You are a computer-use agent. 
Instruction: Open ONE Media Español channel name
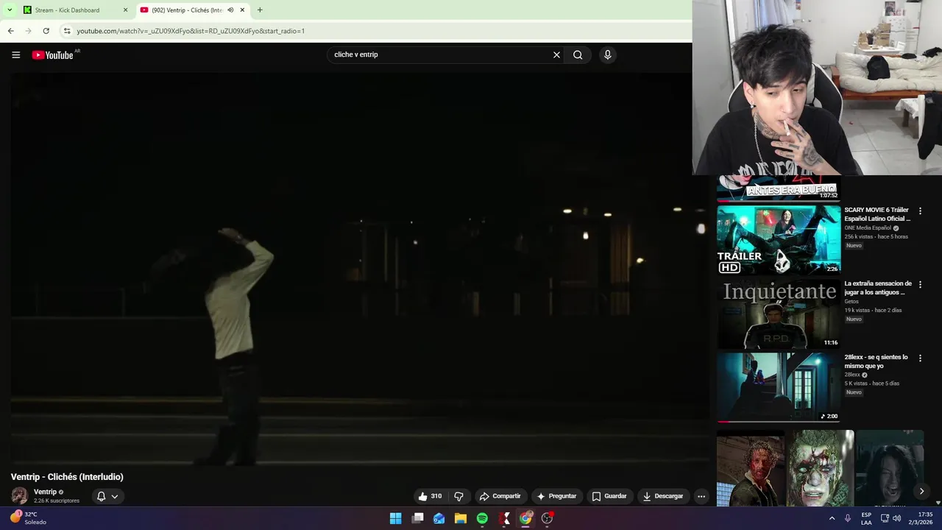pos(868,228)
